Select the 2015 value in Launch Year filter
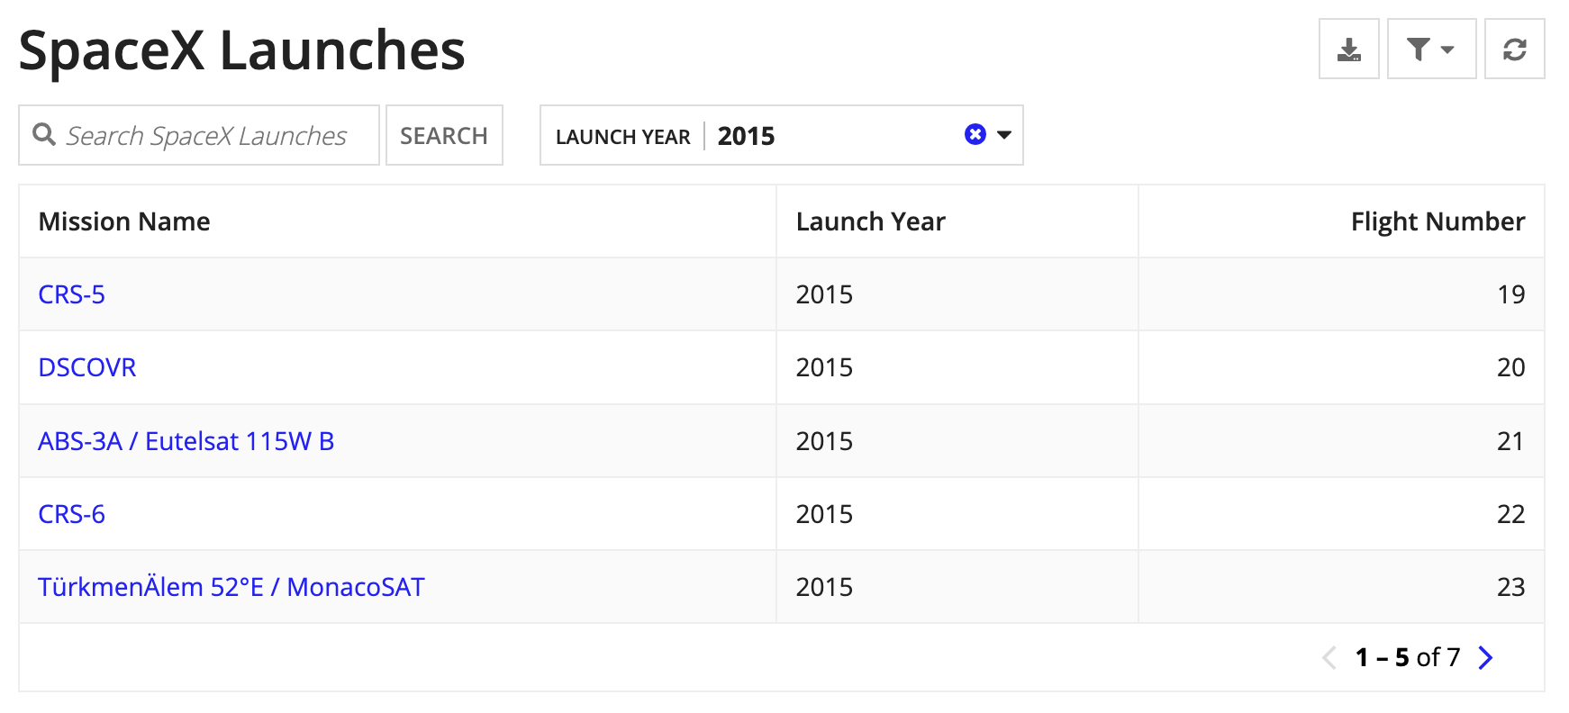 click(x=746, y=136)
